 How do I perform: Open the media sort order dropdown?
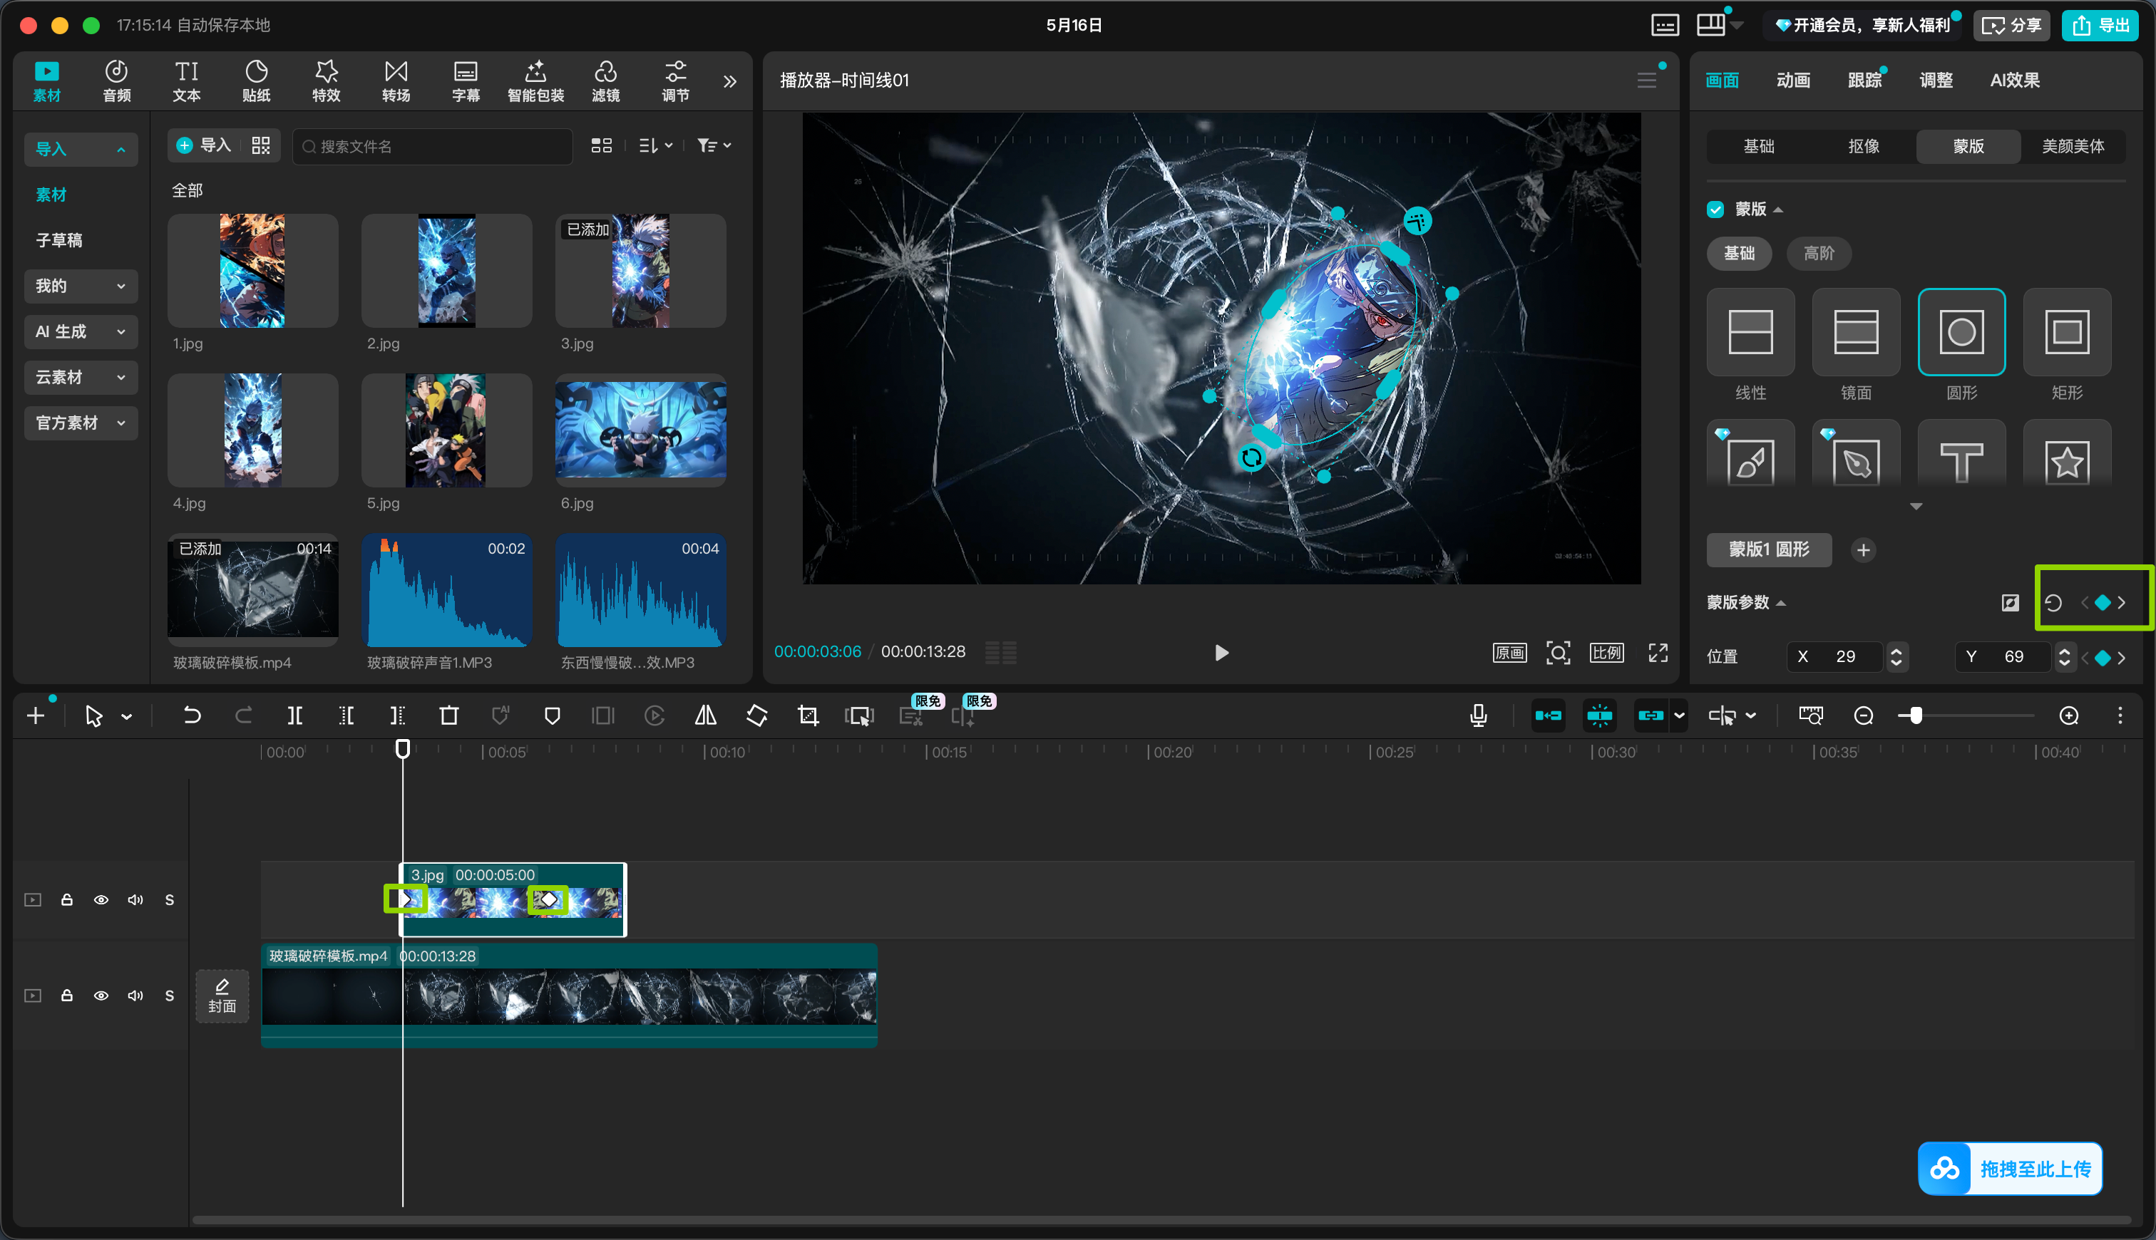tap(656, 147)
